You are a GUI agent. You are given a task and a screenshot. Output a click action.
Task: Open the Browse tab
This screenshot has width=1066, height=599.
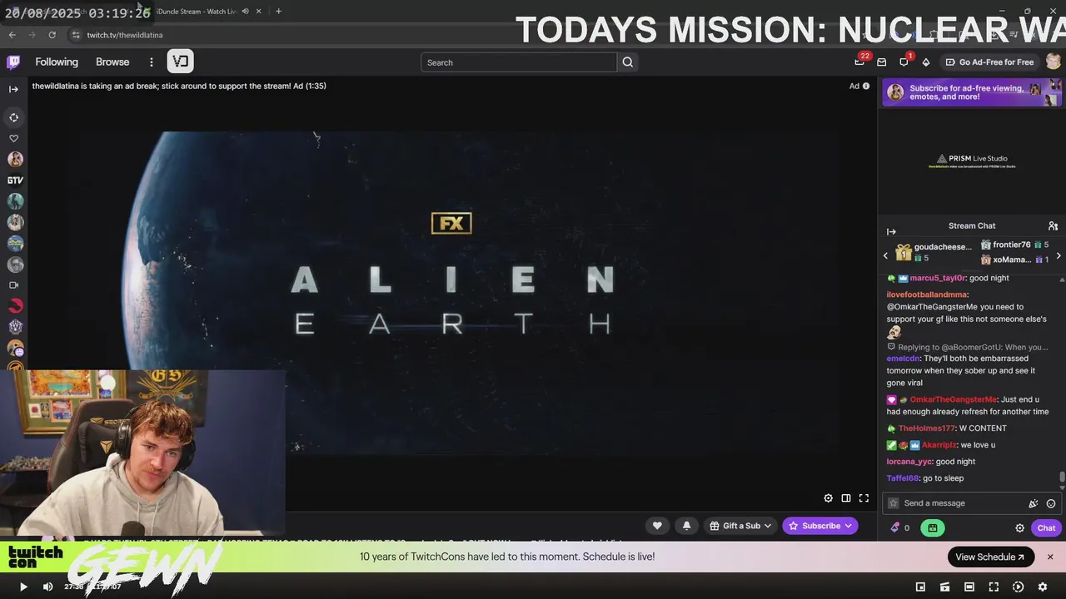pyautogui.click(x=112, y=62)
